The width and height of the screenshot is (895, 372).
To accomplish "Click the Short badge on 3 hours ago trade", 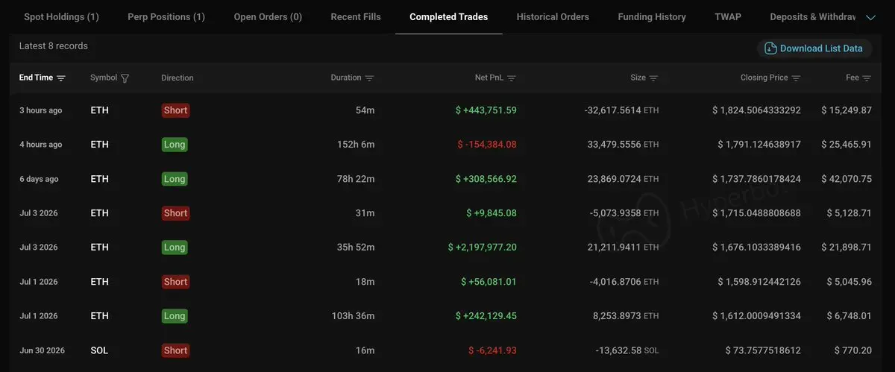I will tap(175, 110).
